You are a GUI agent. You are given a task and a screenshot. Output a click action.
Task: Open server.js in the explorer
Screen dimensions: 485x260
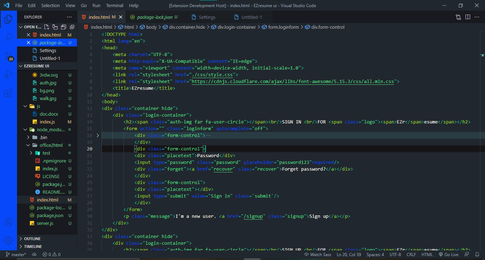pos(45,223)
